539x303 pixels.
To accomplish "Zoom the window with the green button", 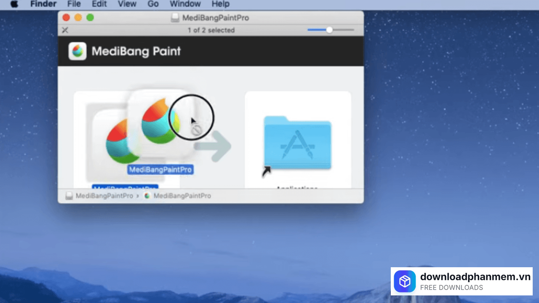I will (x=90, y=18).
